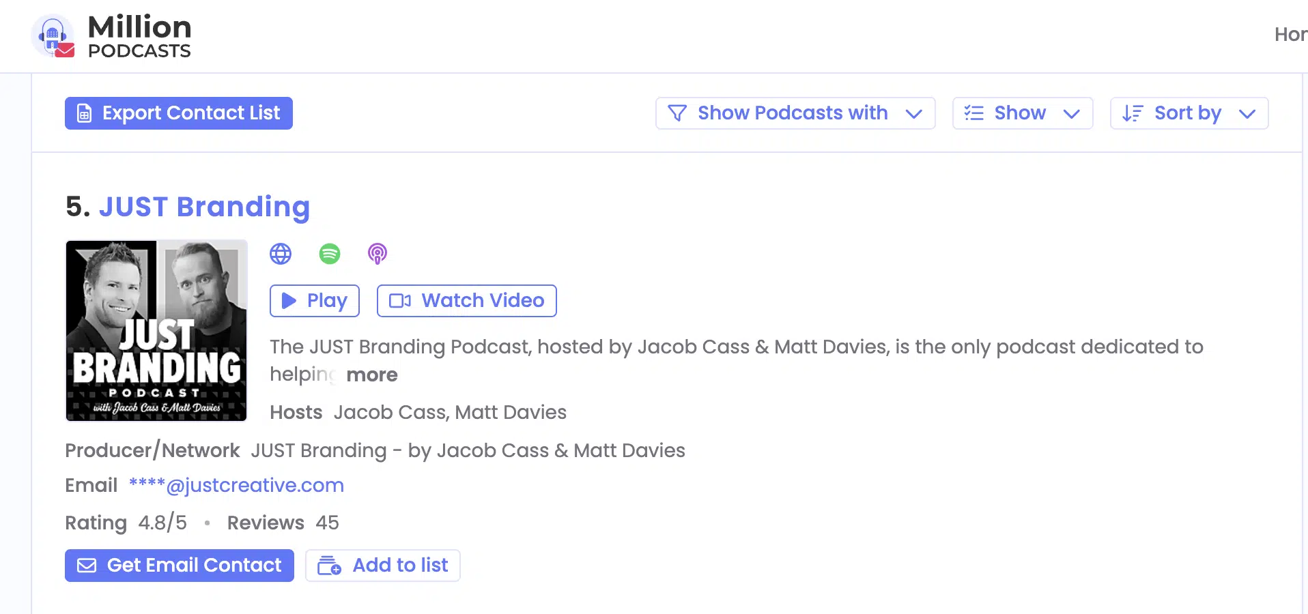Click the Show checklist icon
This screenshot has height=614, width=1308.
(973, 113)
